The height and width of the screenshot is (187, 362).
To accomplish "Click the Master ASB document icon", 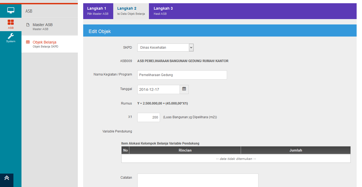I will point(28,25).
